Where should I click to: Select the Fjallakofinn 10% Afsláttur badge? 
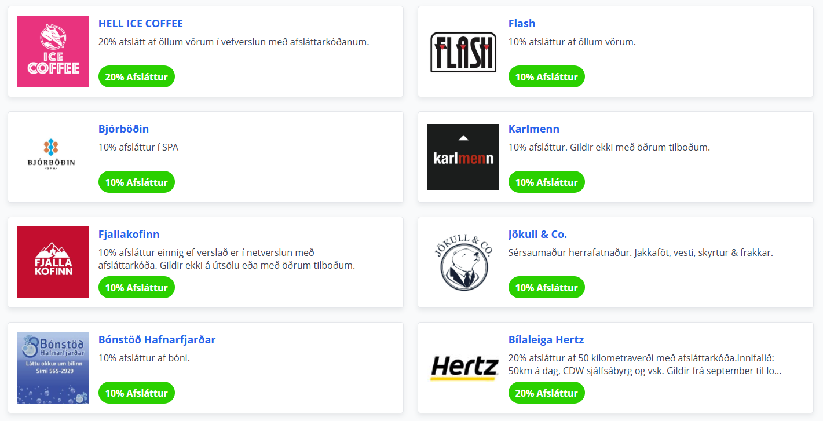tap(137, 288)
